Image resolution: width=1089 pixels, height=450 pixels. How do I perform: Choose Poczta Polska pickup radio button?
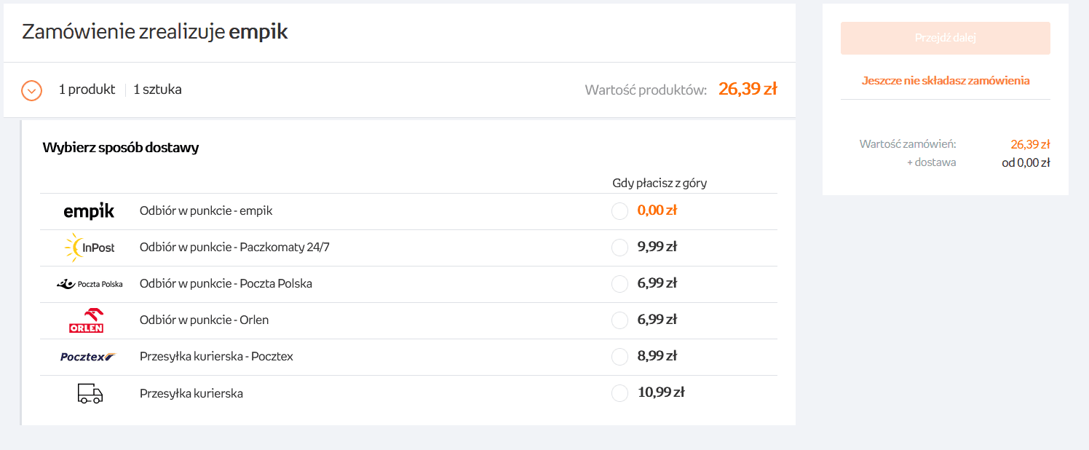[x=619, y=284]
